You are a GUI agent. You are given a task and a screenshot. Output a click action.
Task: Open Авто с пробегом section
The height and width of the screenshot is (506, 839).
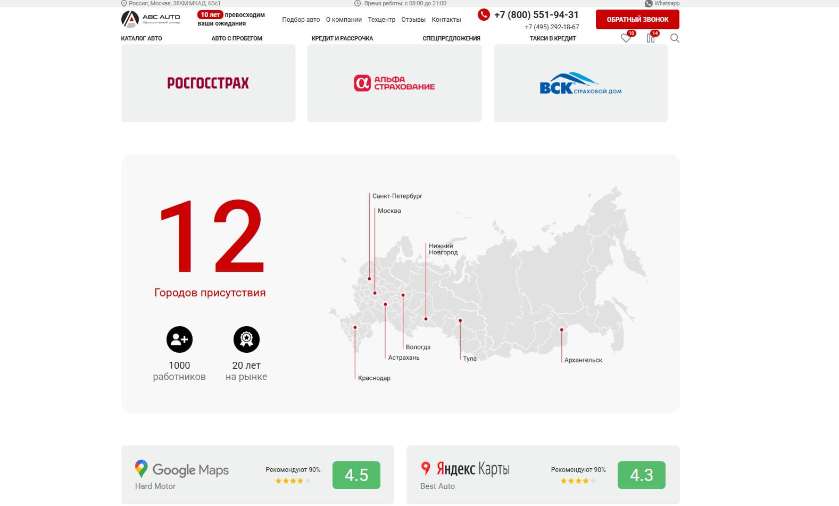click(237, 38)
